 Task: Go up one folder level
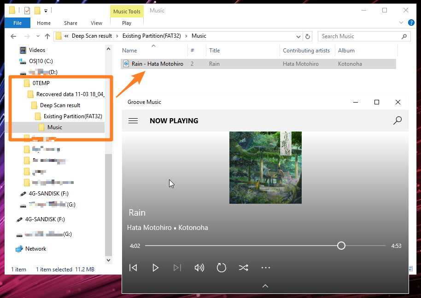point(47,36)
